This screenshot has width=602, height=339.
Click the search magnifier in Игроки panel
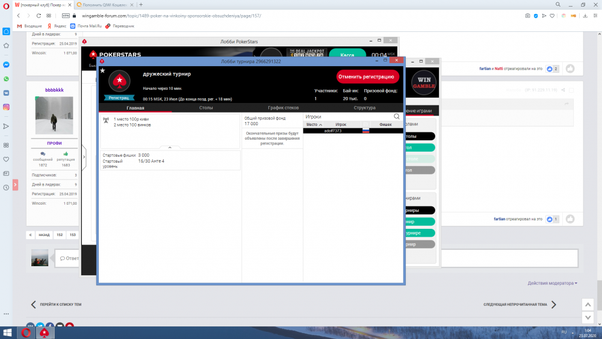[x=397, y=116]
